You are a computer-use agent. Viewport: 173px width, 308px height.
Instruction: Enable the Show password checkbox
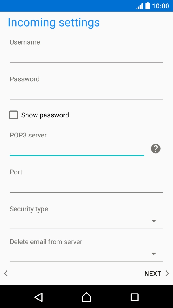14,115
